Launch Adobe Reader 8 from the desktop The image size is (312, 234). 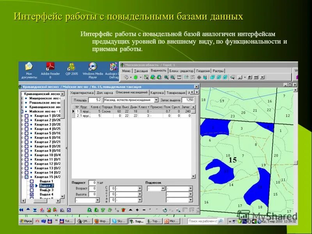point(50,67)
